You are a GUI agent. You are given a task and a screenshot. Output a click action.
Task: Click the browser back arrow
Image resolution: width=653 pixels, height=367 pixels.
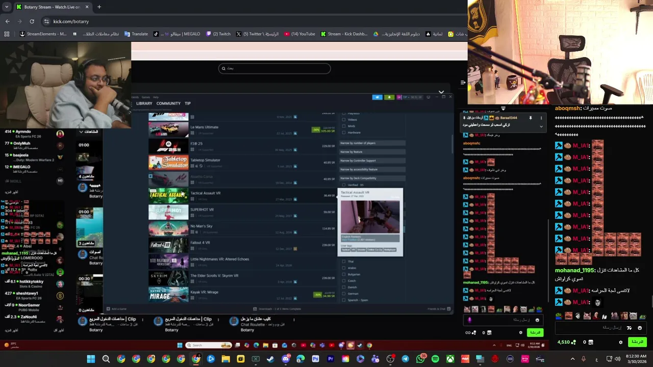[7, 21]
